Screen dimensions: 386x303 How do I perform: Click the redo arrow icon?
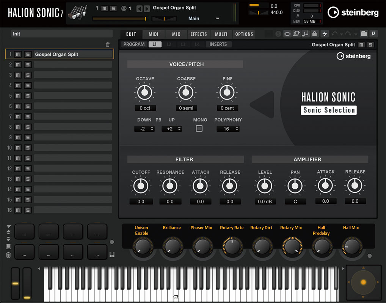click(348, 34)
